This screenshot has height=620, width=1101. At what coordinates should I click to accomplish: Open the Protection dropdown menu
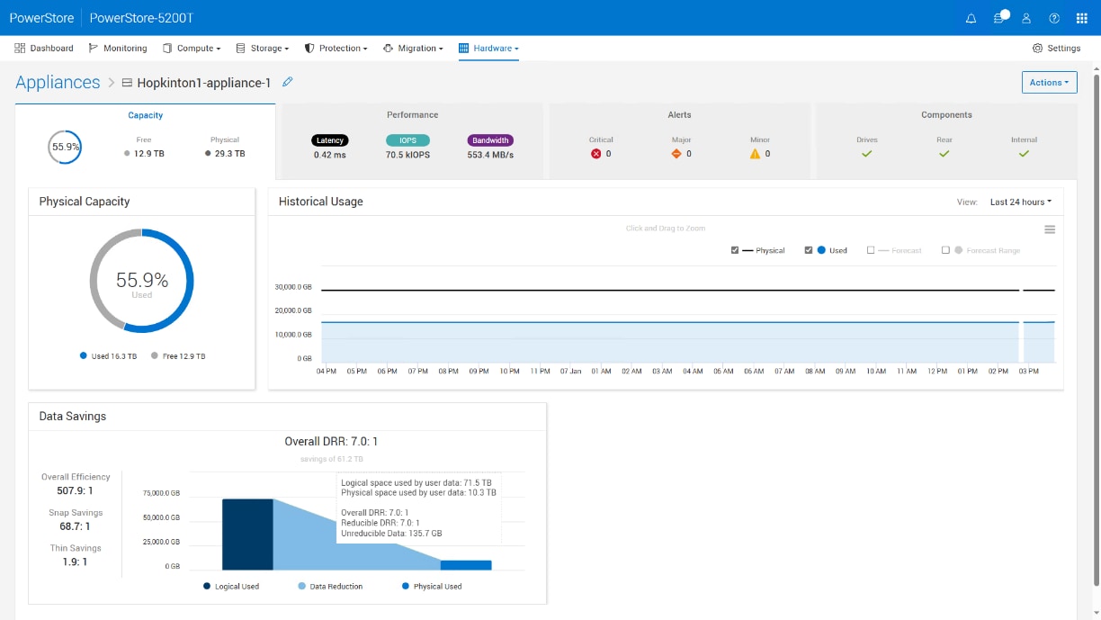coord(336,49)
